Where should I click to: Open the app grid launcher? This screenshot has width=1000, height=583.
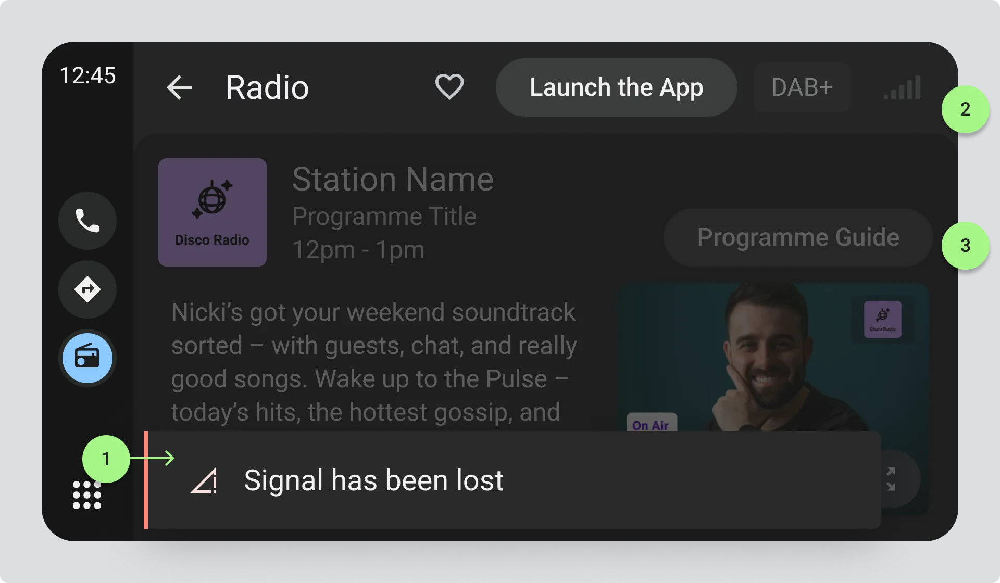87,495
